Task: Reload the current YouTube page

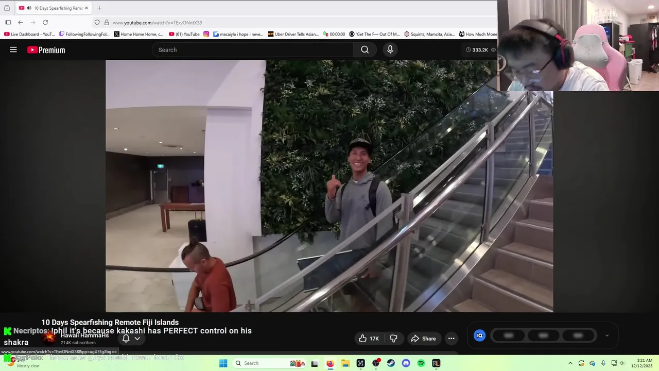Action: pyautogui.click(x=45, y=22)
